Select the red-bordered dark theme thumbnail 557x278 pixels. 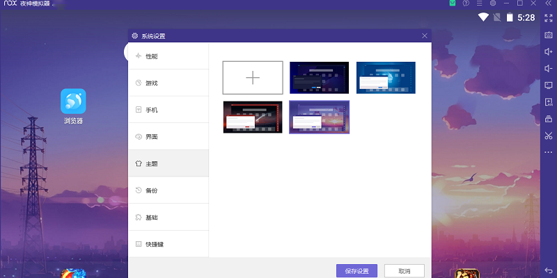253,117
